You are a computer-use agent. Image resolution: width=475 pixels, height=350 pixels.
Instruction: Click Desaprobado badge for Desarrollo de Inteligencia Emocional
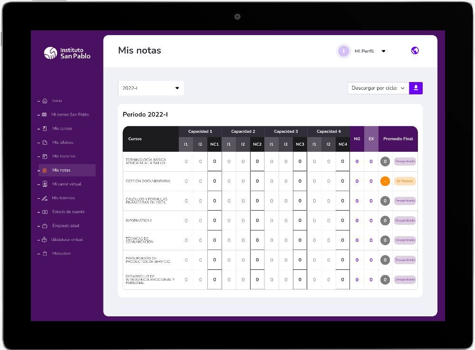(x=405, y=280)
